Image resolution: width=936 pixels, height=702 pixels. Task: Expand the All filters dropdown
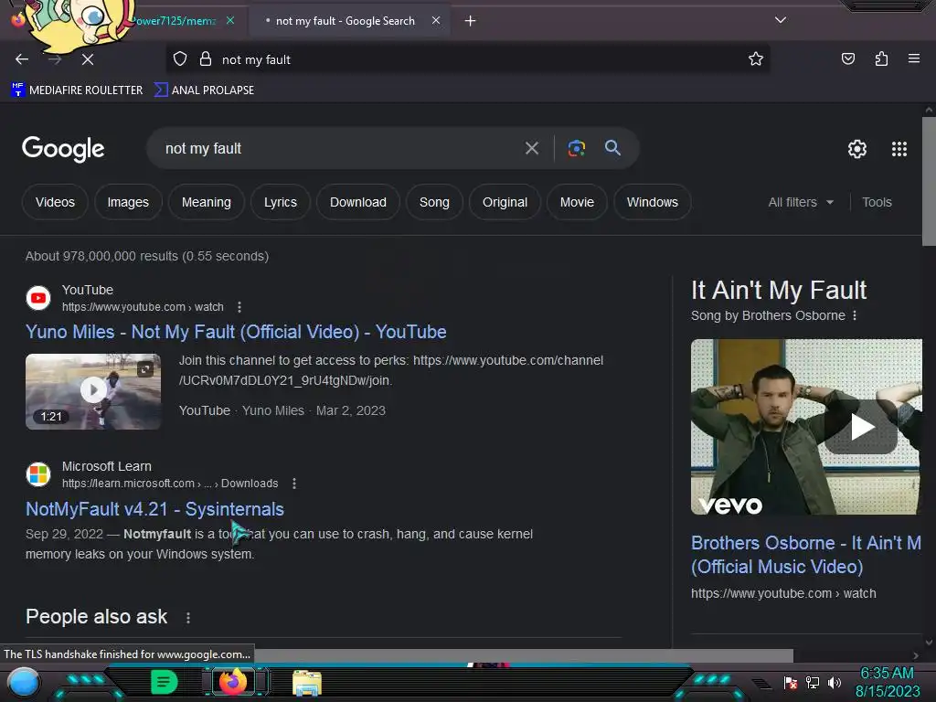[801, 202]
